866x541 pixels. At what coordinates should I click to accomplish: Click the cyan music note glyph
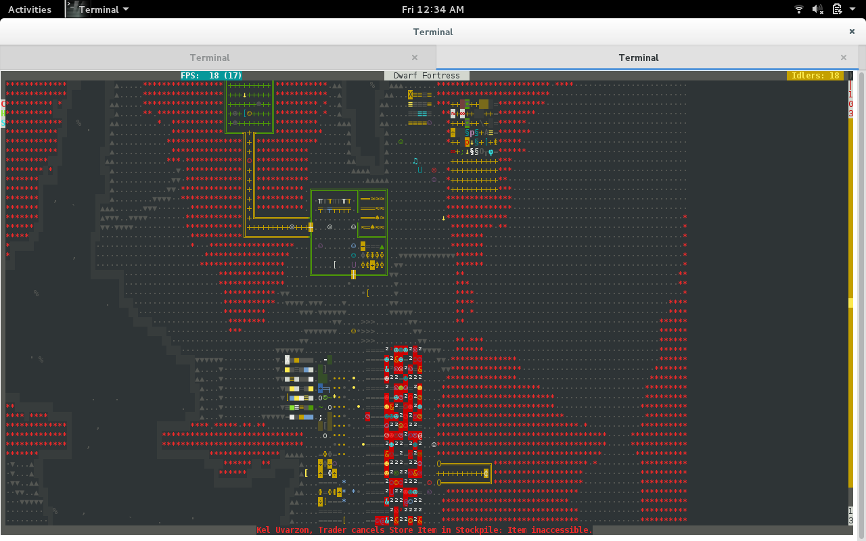pyautogui.click(x=415, y=161)
